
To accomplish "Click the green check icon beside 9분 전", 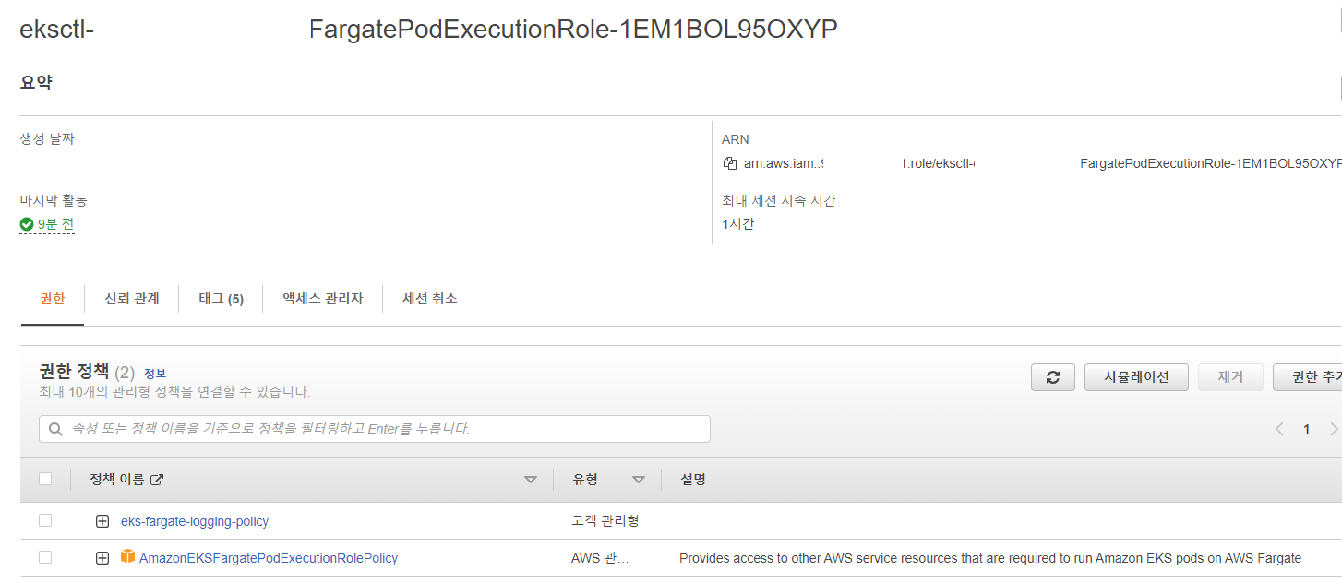I will pyautogui.click(x=27, y=224).
